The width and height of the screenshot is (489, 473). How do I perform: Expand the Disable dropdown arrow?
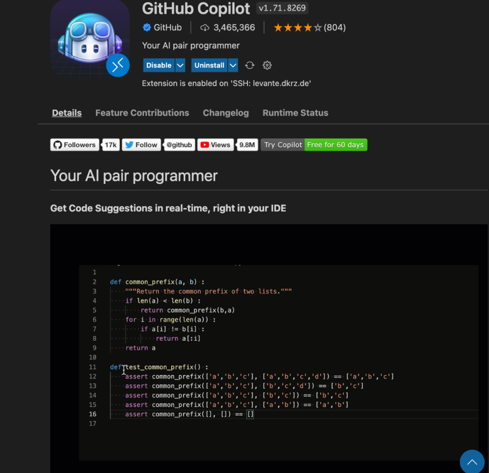click(180, 65)
